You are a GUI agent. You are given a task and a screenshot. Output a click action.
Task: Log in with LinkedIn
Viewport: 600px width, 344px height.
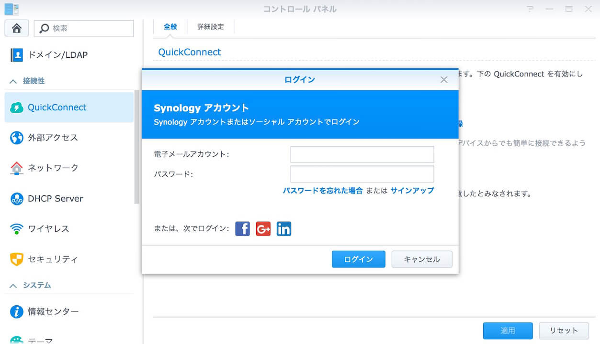tap(284, 229)
